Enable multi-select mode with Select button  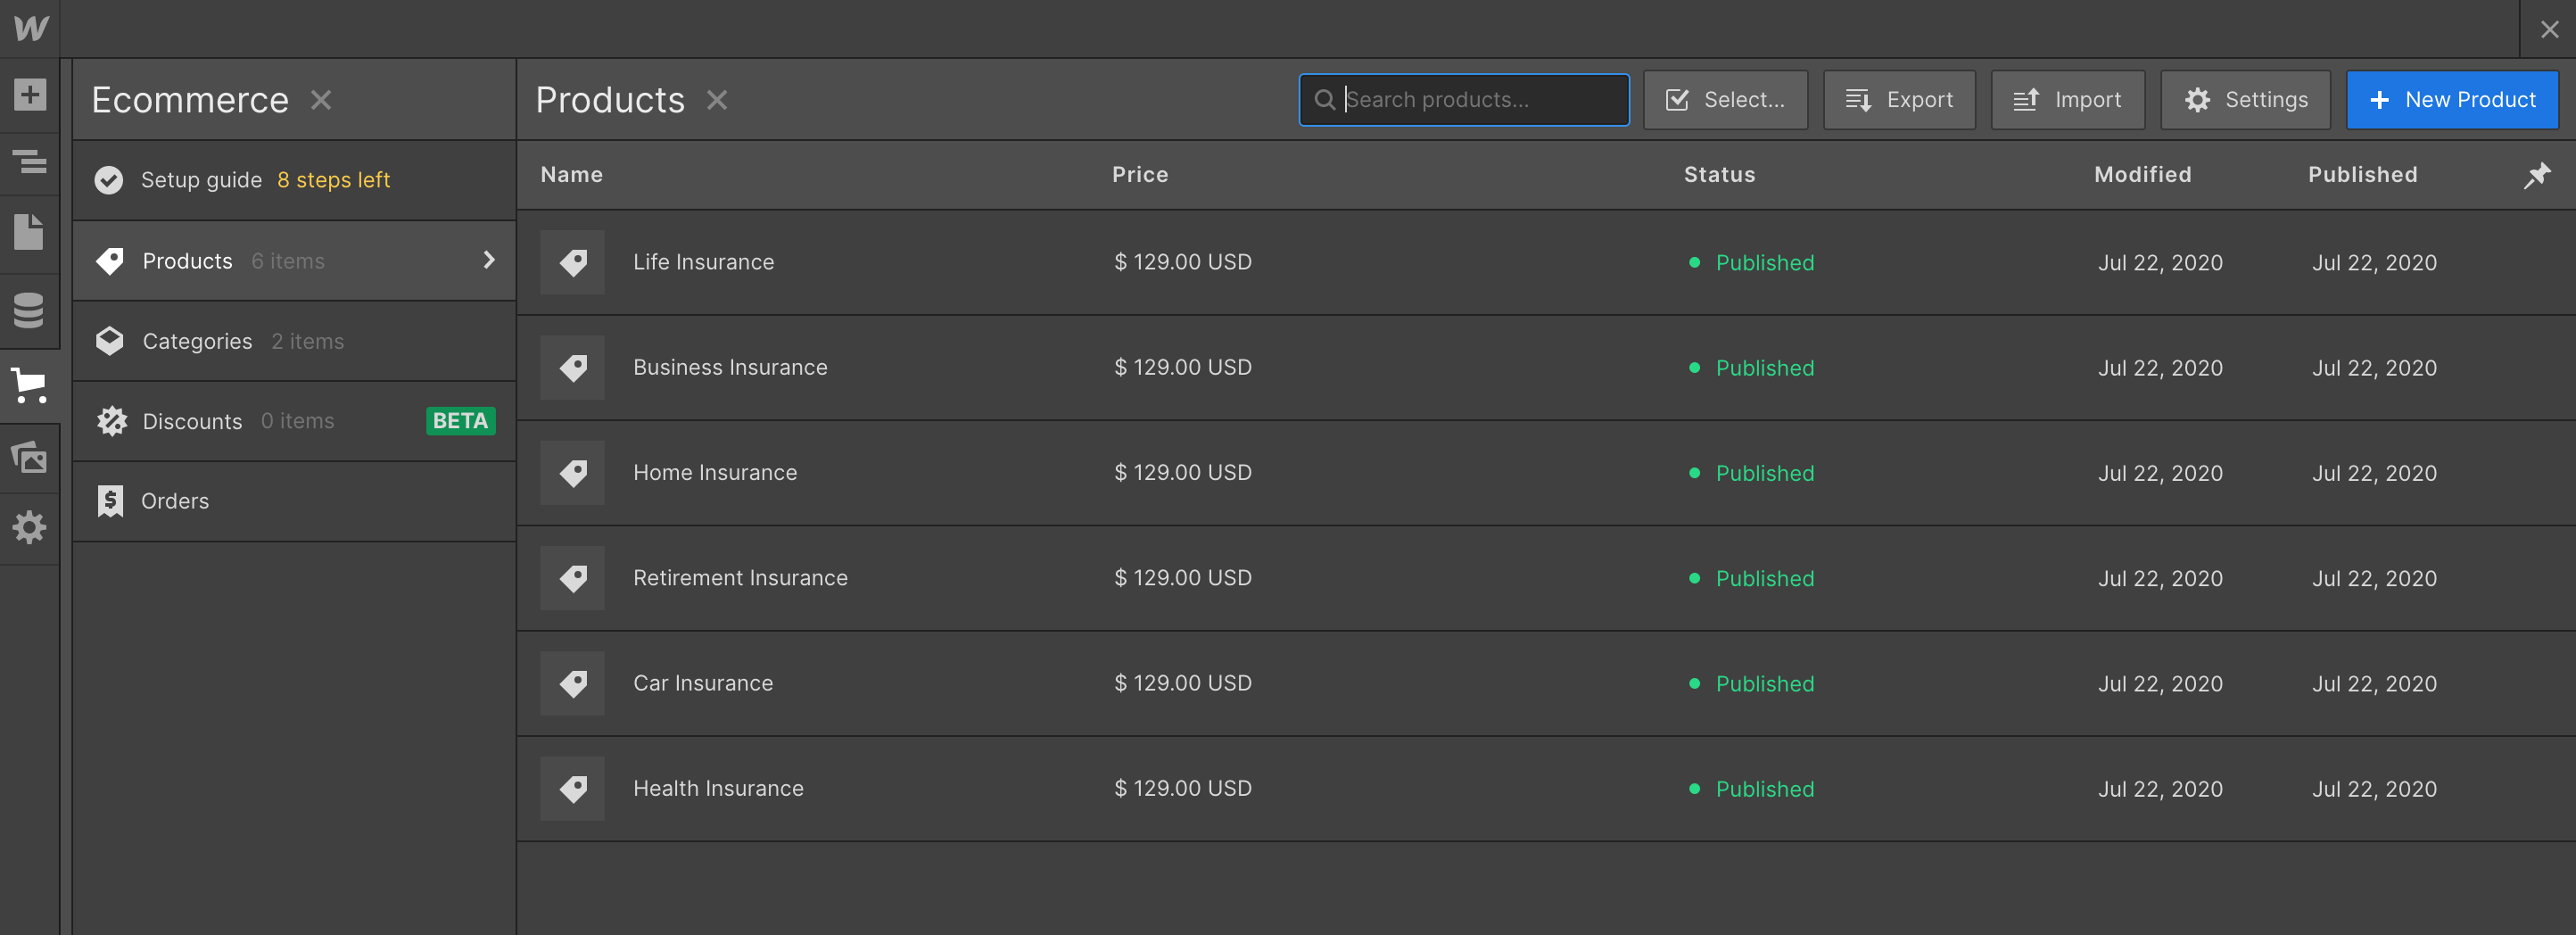click(1725, 99)
